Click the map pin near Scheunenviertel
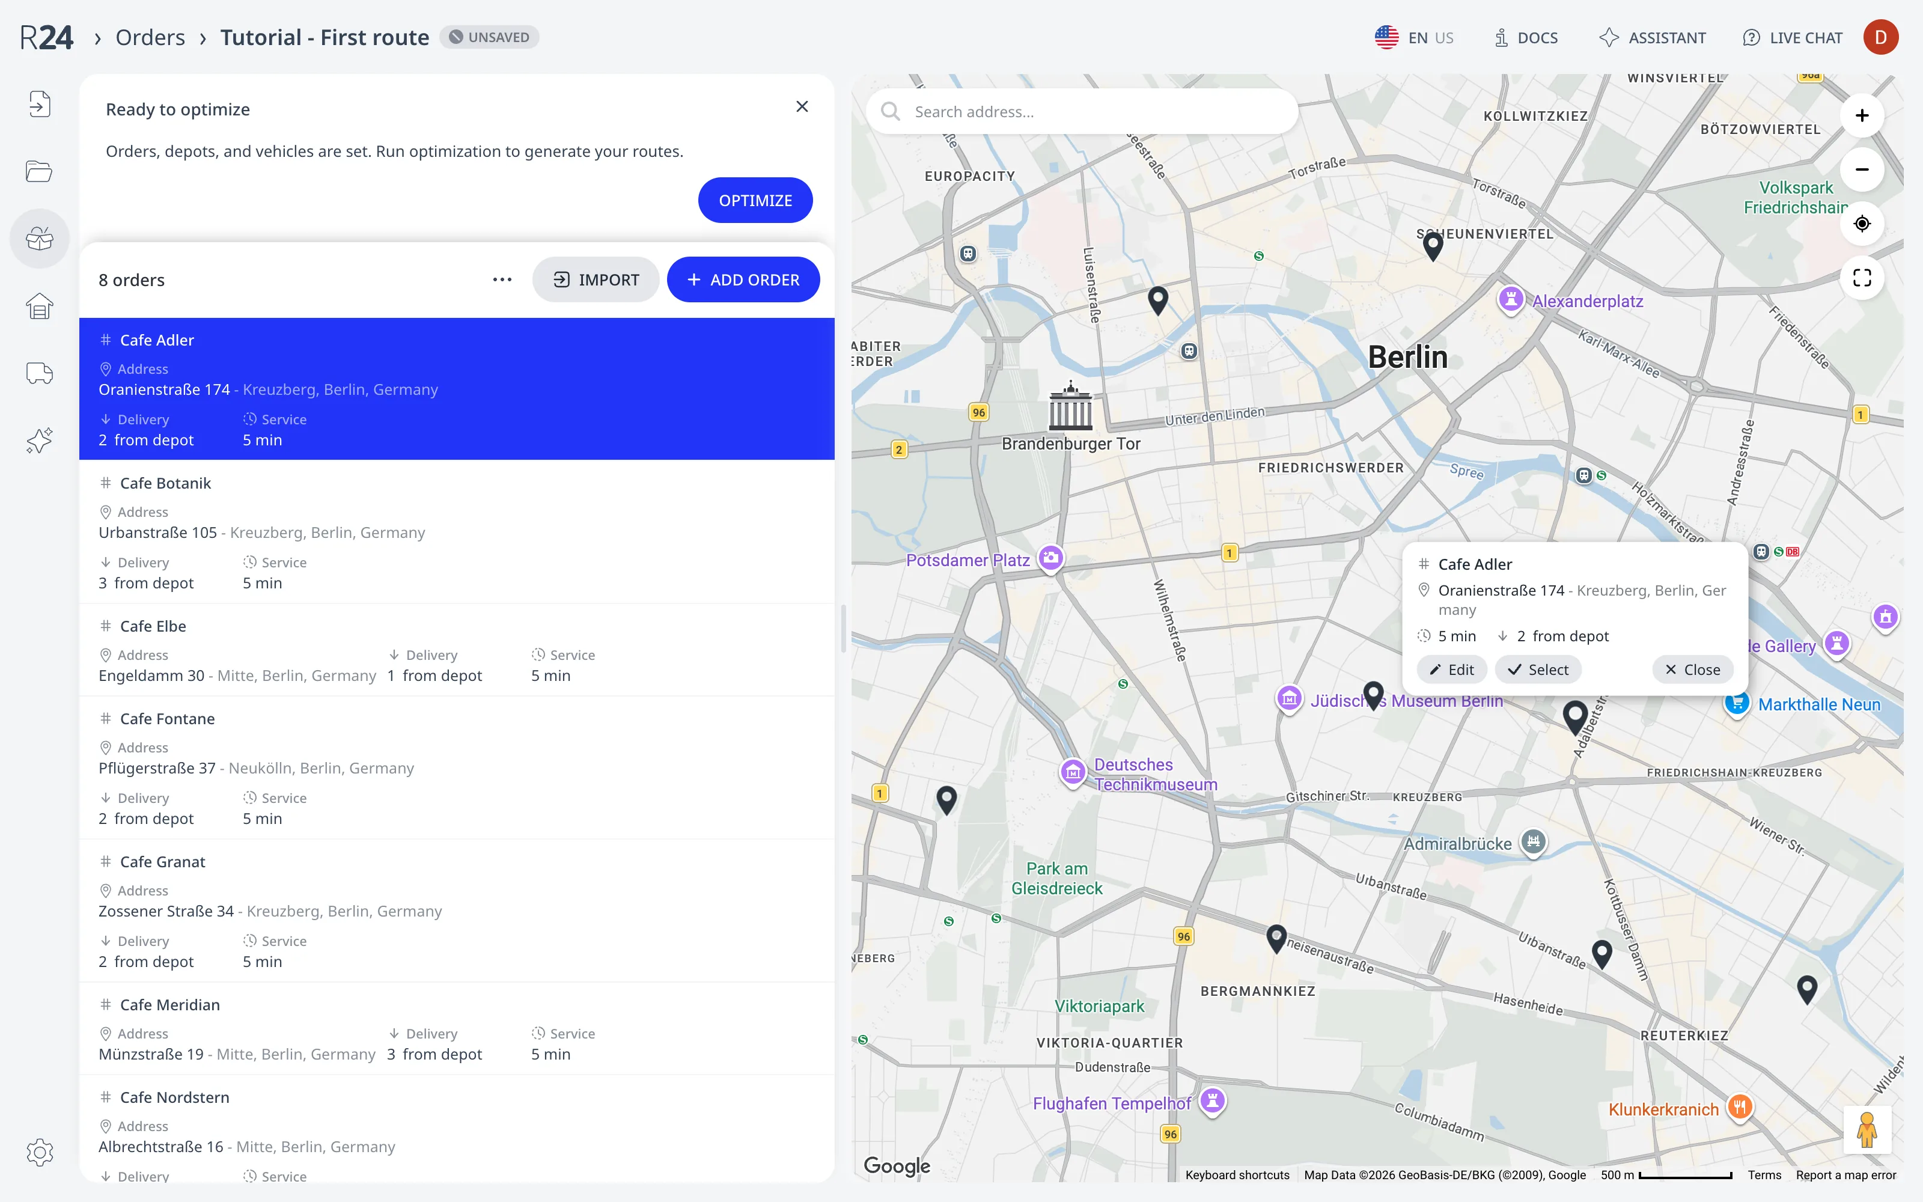 point(1433,246)
